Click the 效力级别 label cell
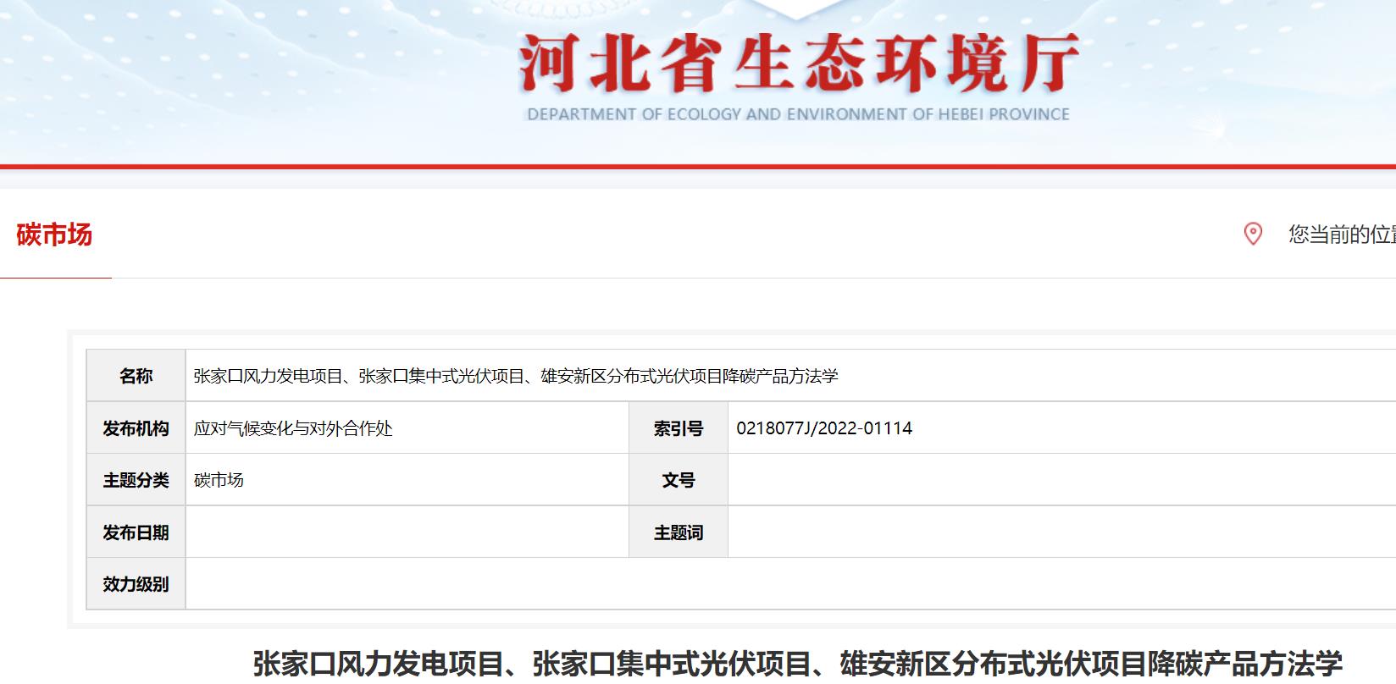Viewport: 1396px width, 684px height. tap(136, 584)
